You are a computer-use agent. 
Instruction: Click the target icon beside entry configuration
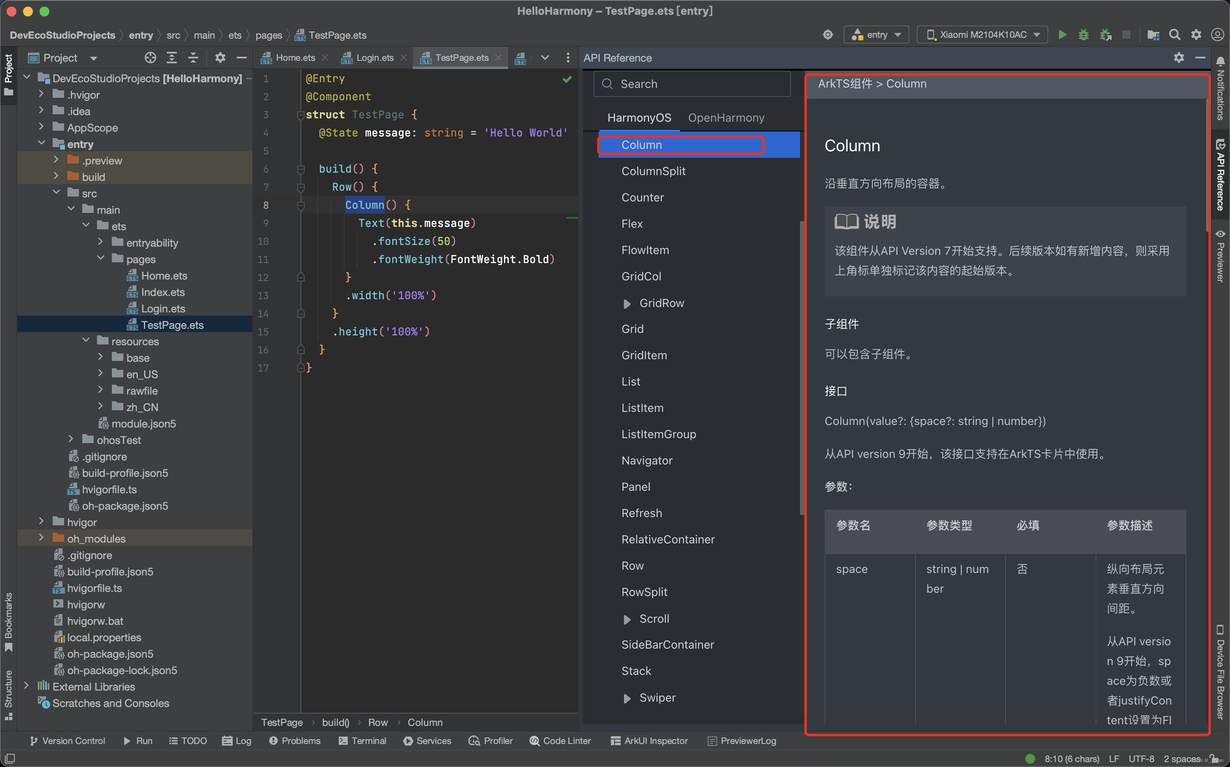click(x=828, y=35)
